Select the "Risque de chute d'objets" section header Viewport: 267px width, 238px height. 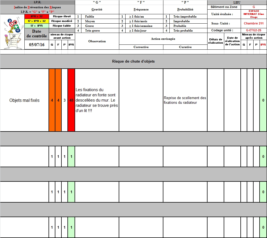coord(133,61)
